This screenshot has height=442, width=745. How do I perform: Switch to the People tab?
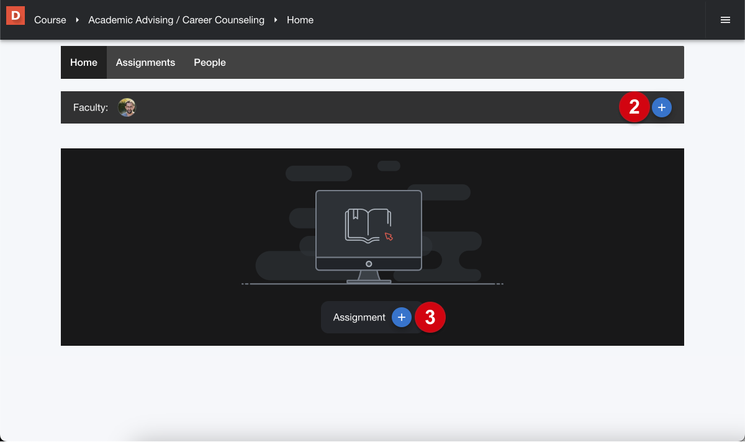[210, 62]
